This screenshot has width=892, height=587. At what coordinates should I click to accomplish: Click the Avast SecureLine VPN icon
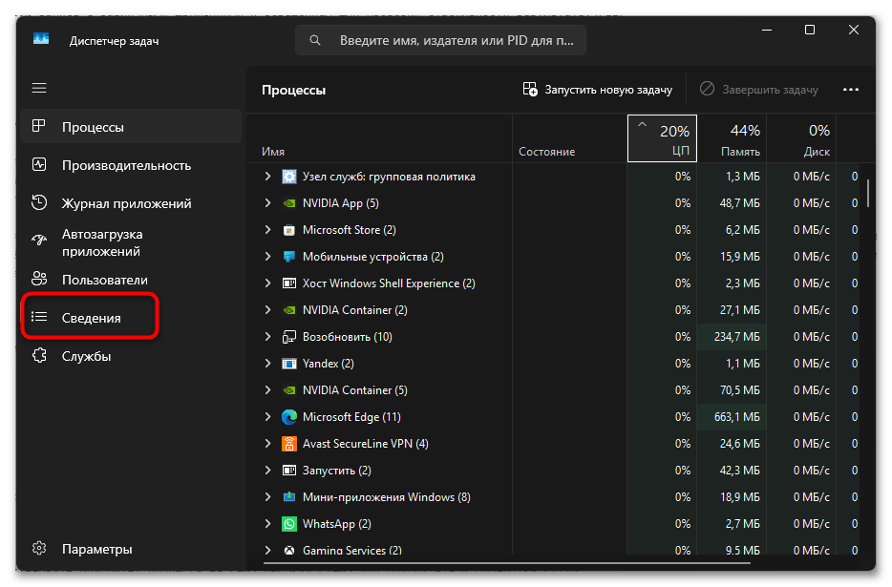pos(289,444)
